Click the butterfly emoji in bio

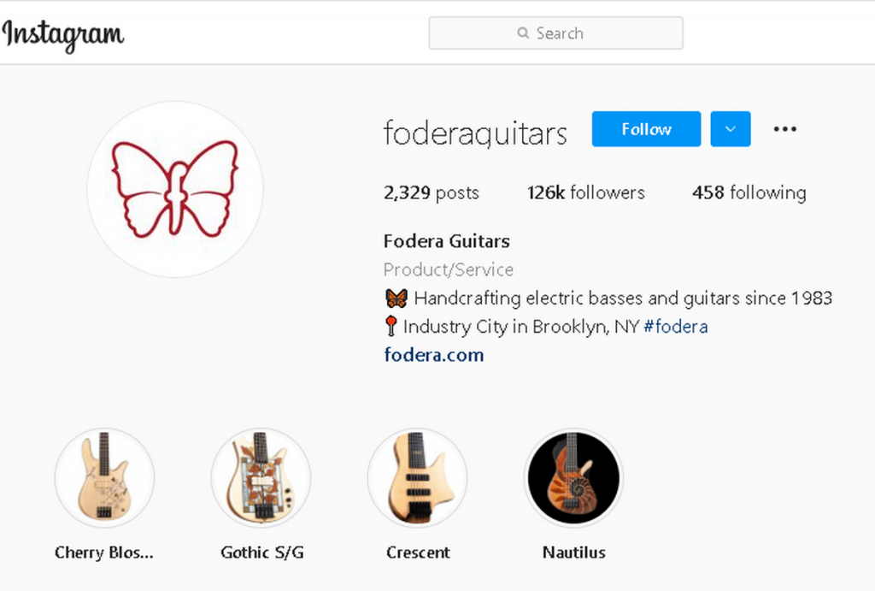coord(396,298)
